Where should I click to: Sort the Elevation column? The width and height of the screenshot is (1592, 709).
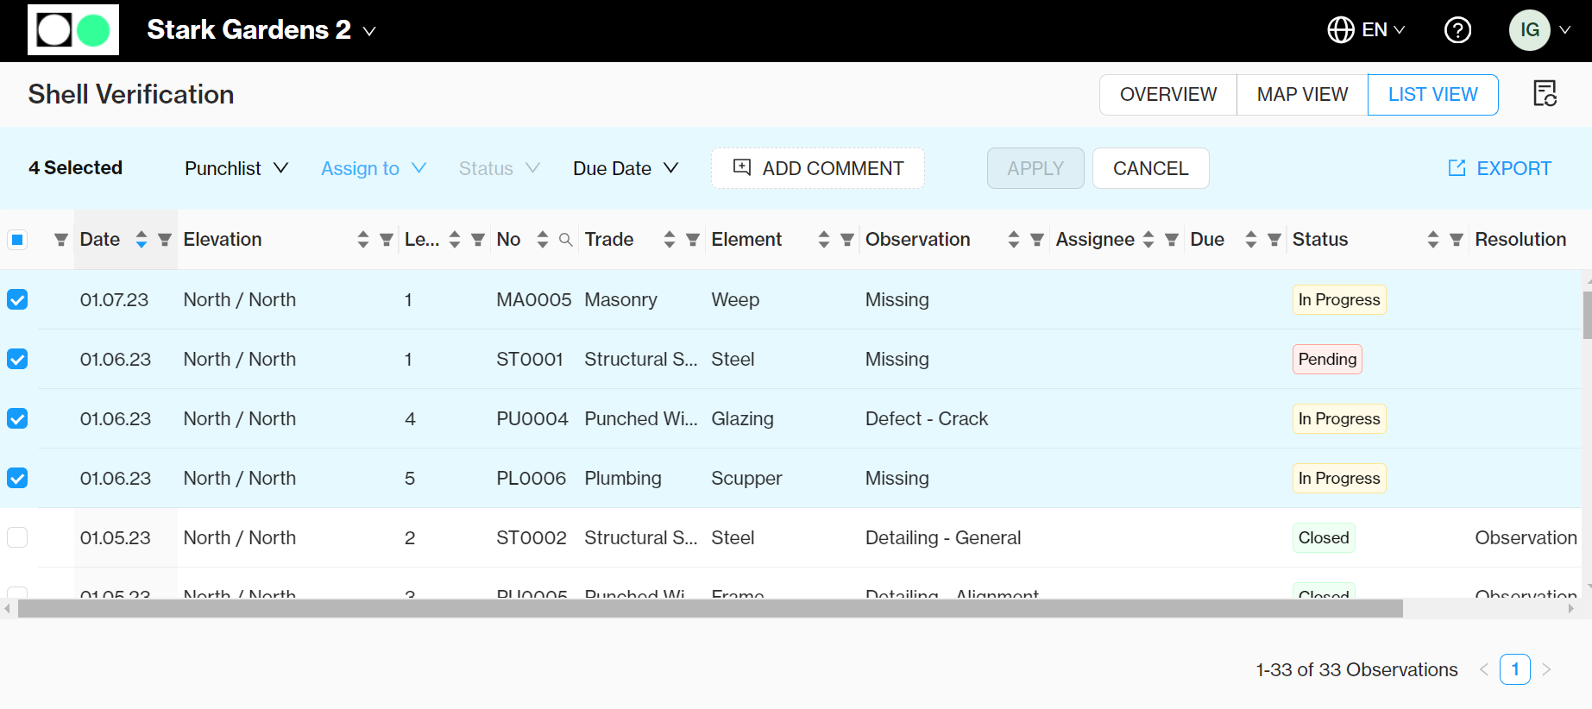tap(363, 240)
